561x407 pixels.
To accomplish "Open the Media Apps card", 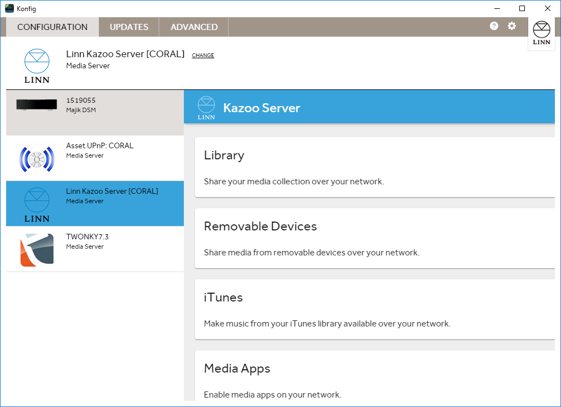I will [x=374, y=376].
